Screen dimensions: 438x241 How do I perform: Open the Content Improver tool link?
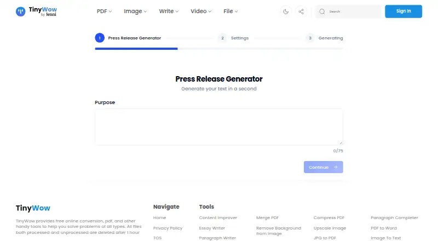pos(218,217)
